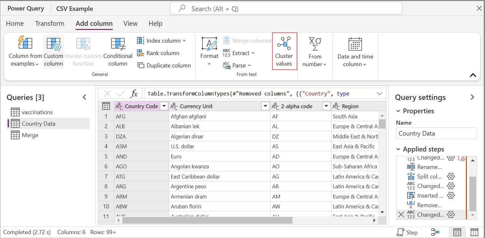Switch to schema view icon
Image resolution: width=485 pixels, height=238 pixels.
pyautogui.click(x=474, y=232)
